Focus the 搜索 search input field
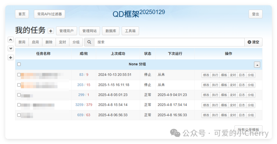The width and height of the screenshot is (277, 144). pyautogui.click(x=169, y=42)
